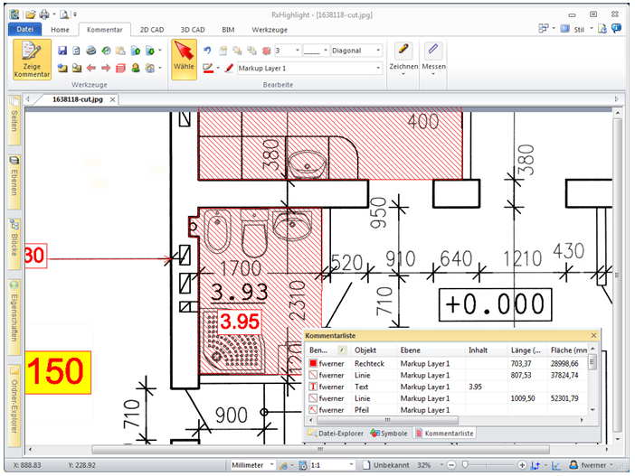Open the Diagonal hatch style dropdown
635x476 pixels.
(x=356, y=51)
